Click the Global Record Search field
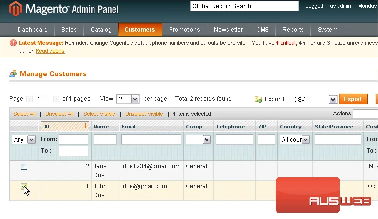The width and height of the screenshot is (378, 219). pos(245,6)
